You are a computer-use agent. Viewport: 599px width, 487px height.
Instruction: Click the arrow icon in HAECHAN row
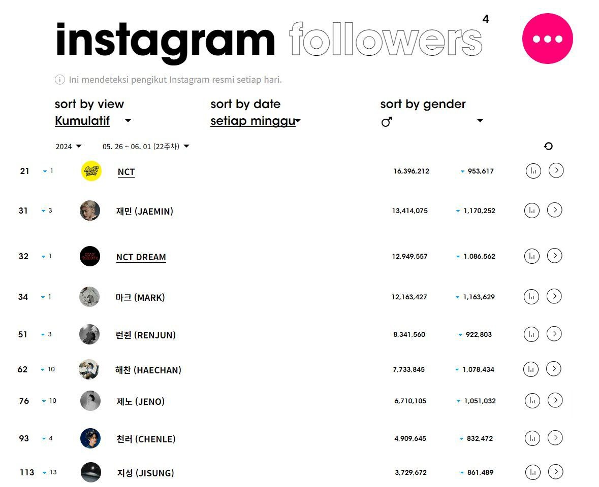[x=554, y=369]
